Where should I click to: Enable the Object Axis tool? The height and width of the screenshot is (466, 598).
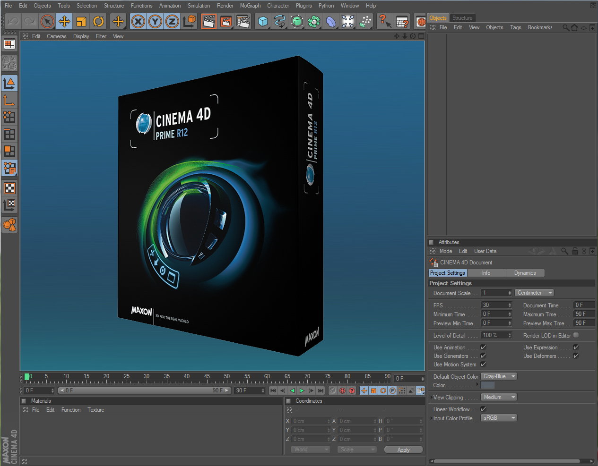(x=9, y=100)
